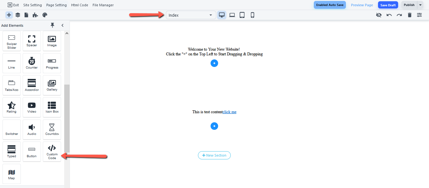The width and height of the screenshot is (429, 188).
Task: Select the Video element
Action: (x=32, y=107)
